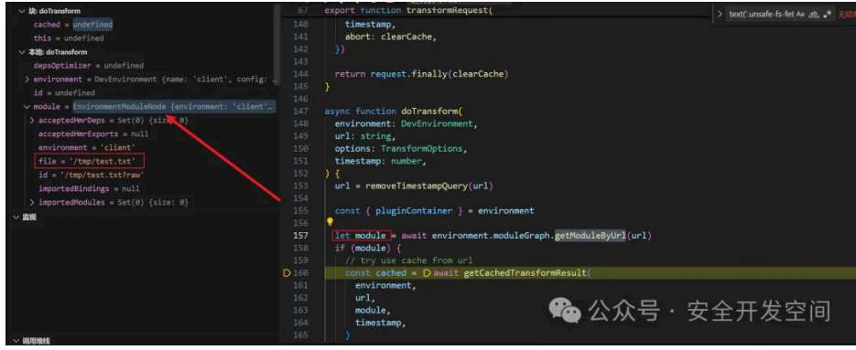Click line number 157 in gutter
The width and height of the screenshot is (856, 350).
pos(301,236)
